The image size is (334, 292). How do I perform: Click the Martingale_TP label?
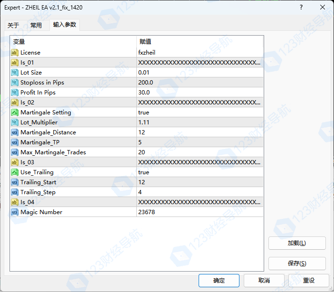pos(40,142)
